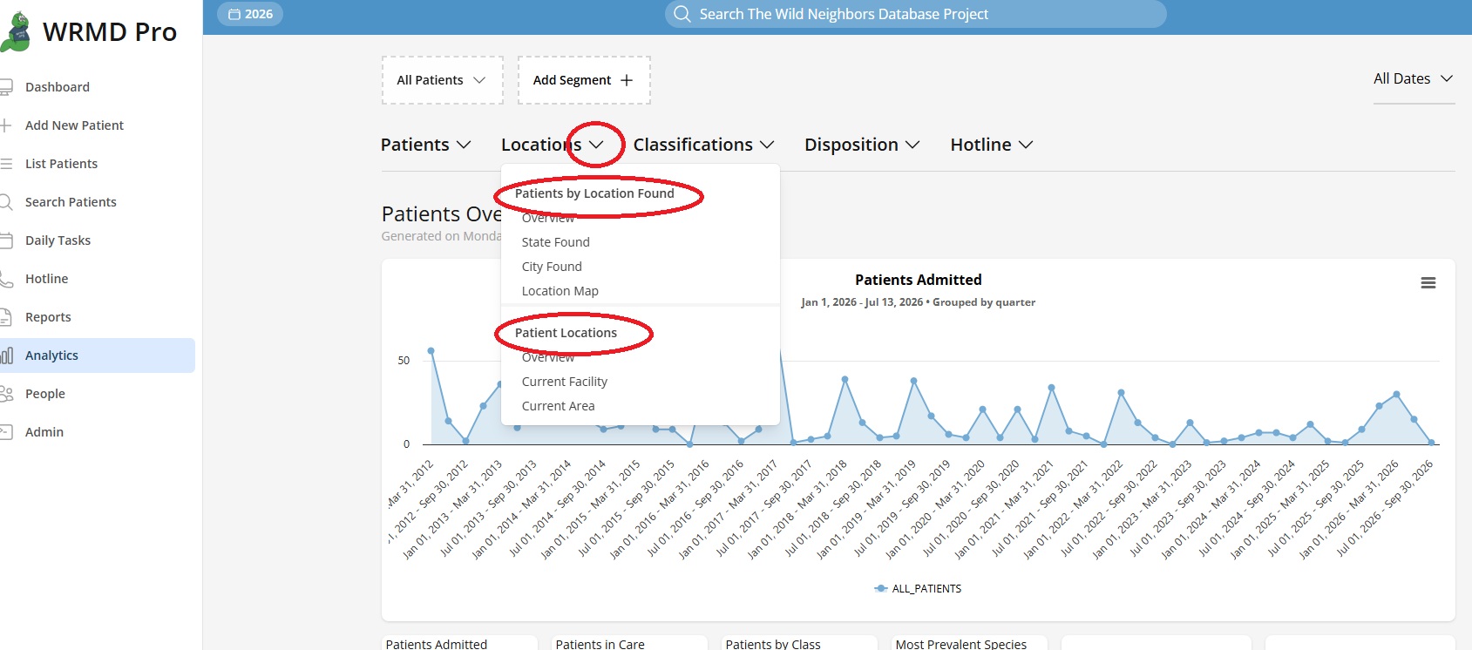Image resolution: width=1472 pixels, height=650 pixels.
Task: Click the calendar icon in 2026 badge
Action: [234, 14]
